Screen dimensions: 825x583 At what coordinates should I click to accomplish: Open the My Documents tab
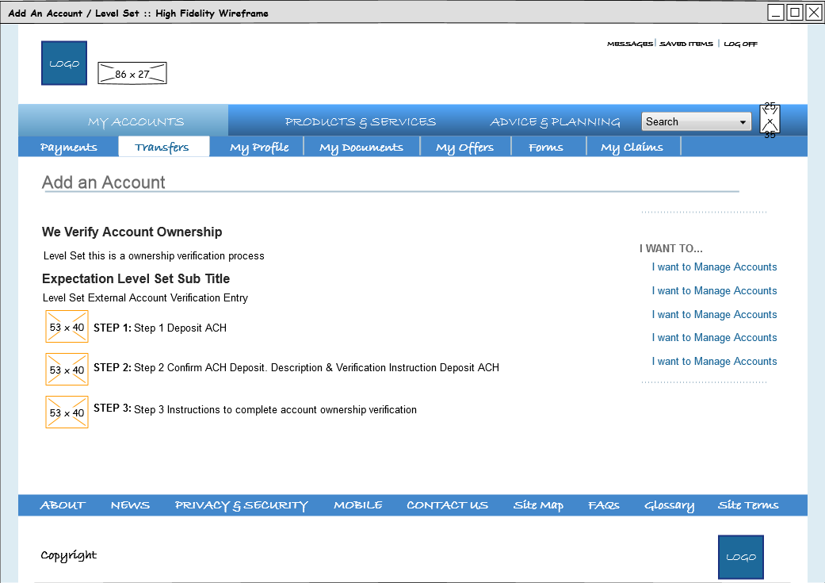tap(361, 147)
